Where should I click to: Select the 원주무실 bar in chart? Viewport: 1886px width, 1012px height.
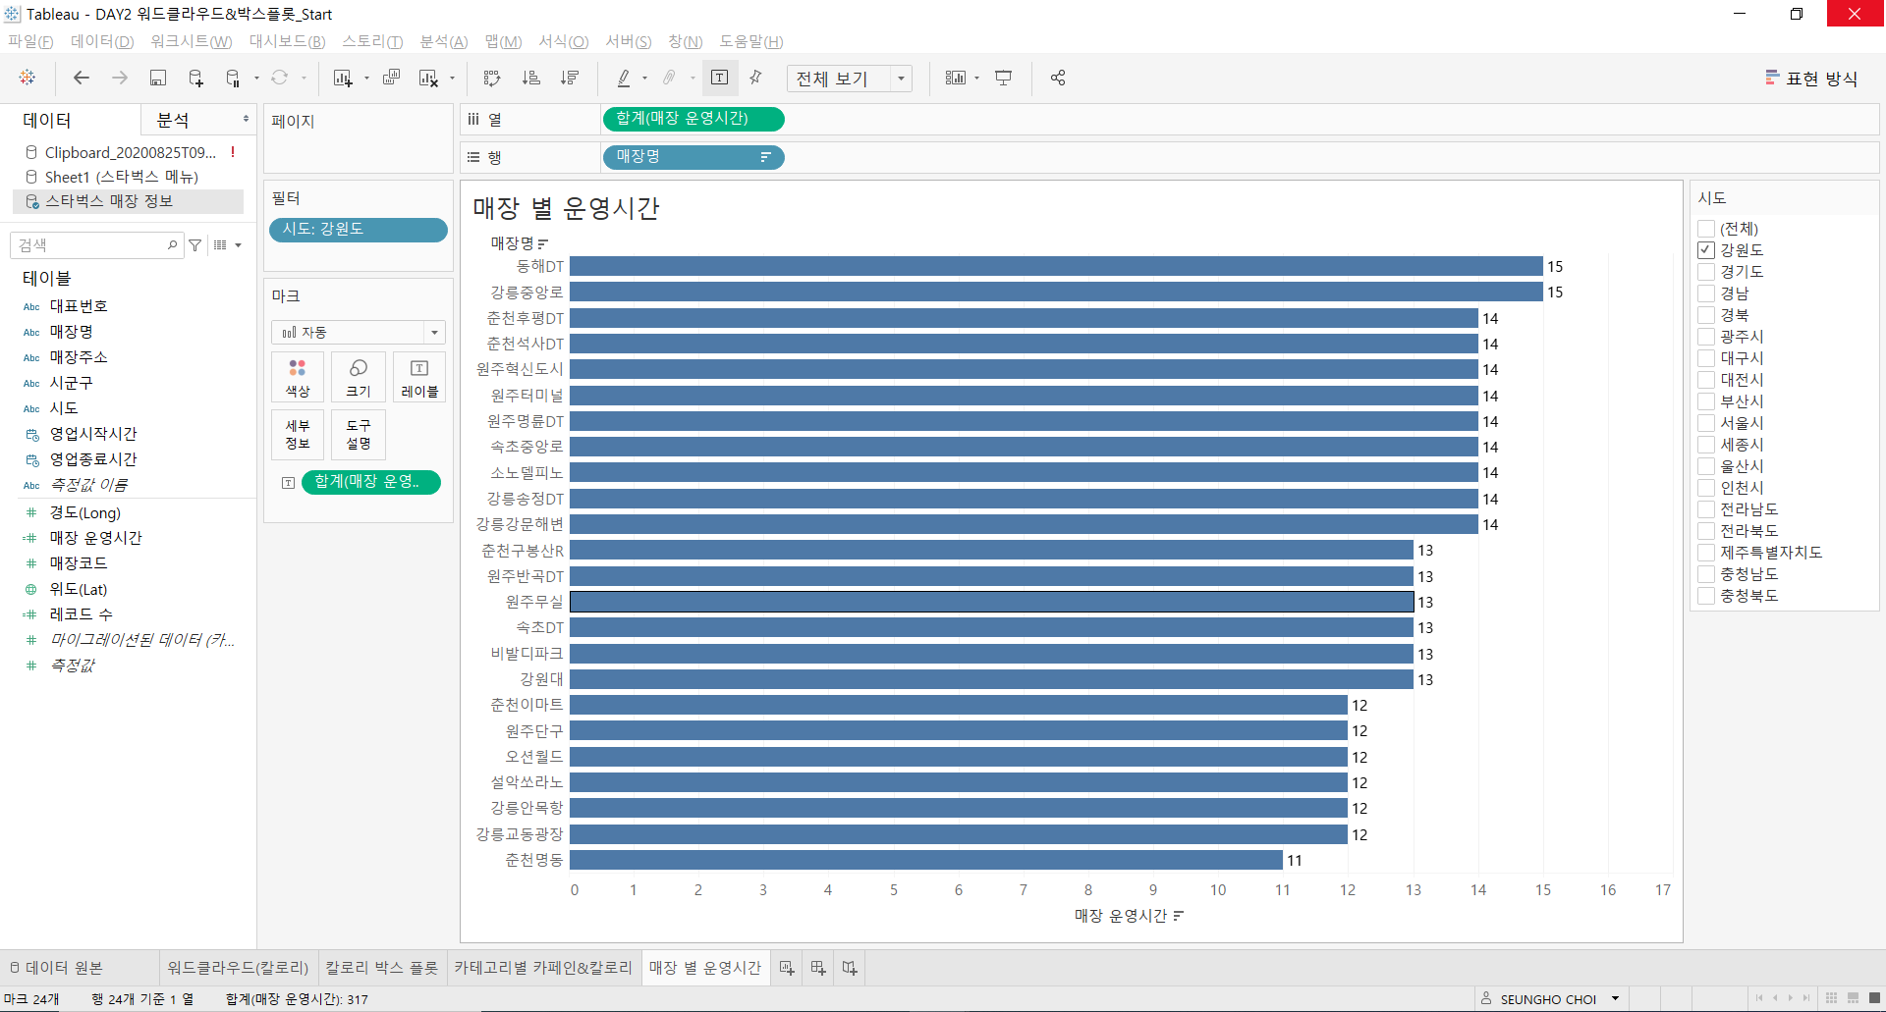click(992, 602)
